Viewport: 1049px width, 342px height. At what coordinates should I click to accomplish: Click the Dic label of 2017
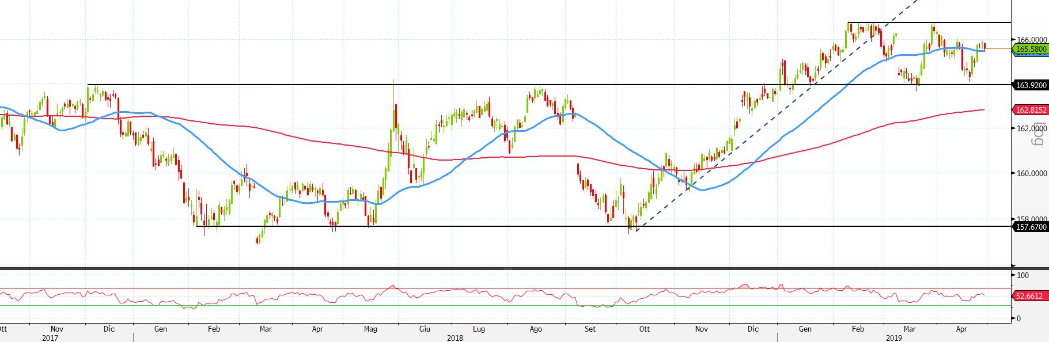click(x=109, y=329)
